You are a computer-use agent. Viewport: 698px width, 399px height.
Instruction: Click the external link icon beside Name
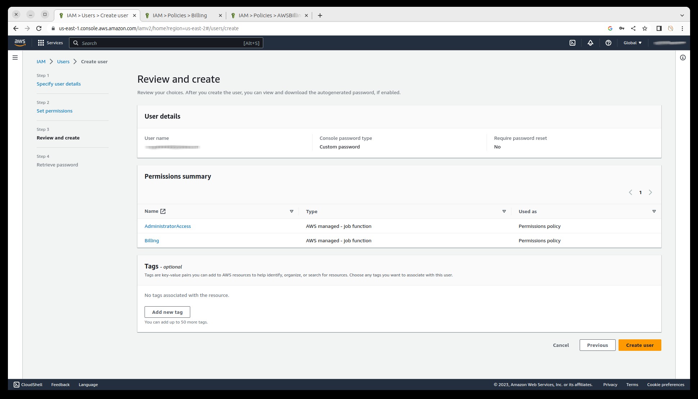click(163, 211)
